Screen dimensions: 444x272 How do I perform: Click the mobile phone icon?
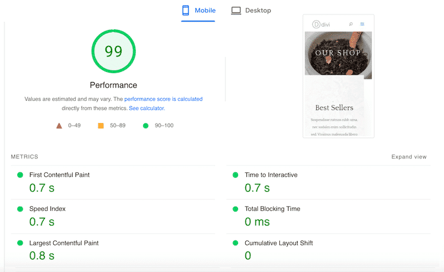pyautogui.click(x=186, y=11)
